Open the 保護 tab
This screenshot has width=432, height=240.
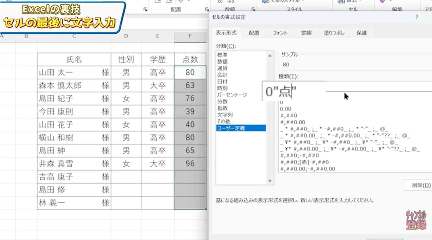pos(362,33)
